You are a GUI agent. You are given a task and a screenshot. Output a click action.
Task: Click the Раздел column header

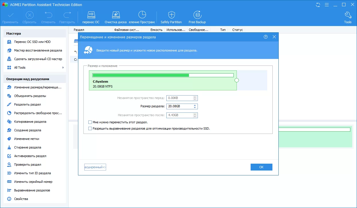pyautogui.click(x=79, y=30)
